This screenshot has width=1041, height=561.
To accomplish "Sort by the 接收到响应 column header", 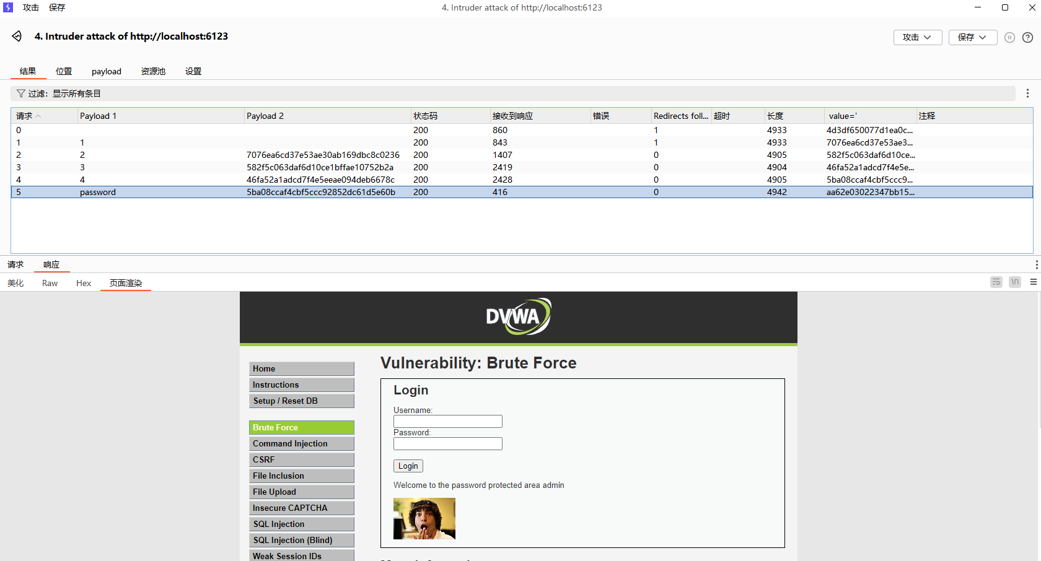I will [x=540, y=116].
